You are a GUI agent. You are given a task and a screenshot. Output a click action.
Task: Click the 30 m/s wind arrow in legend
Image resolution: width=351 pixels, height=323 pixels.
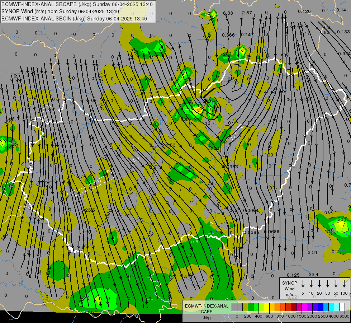point(328,284)
